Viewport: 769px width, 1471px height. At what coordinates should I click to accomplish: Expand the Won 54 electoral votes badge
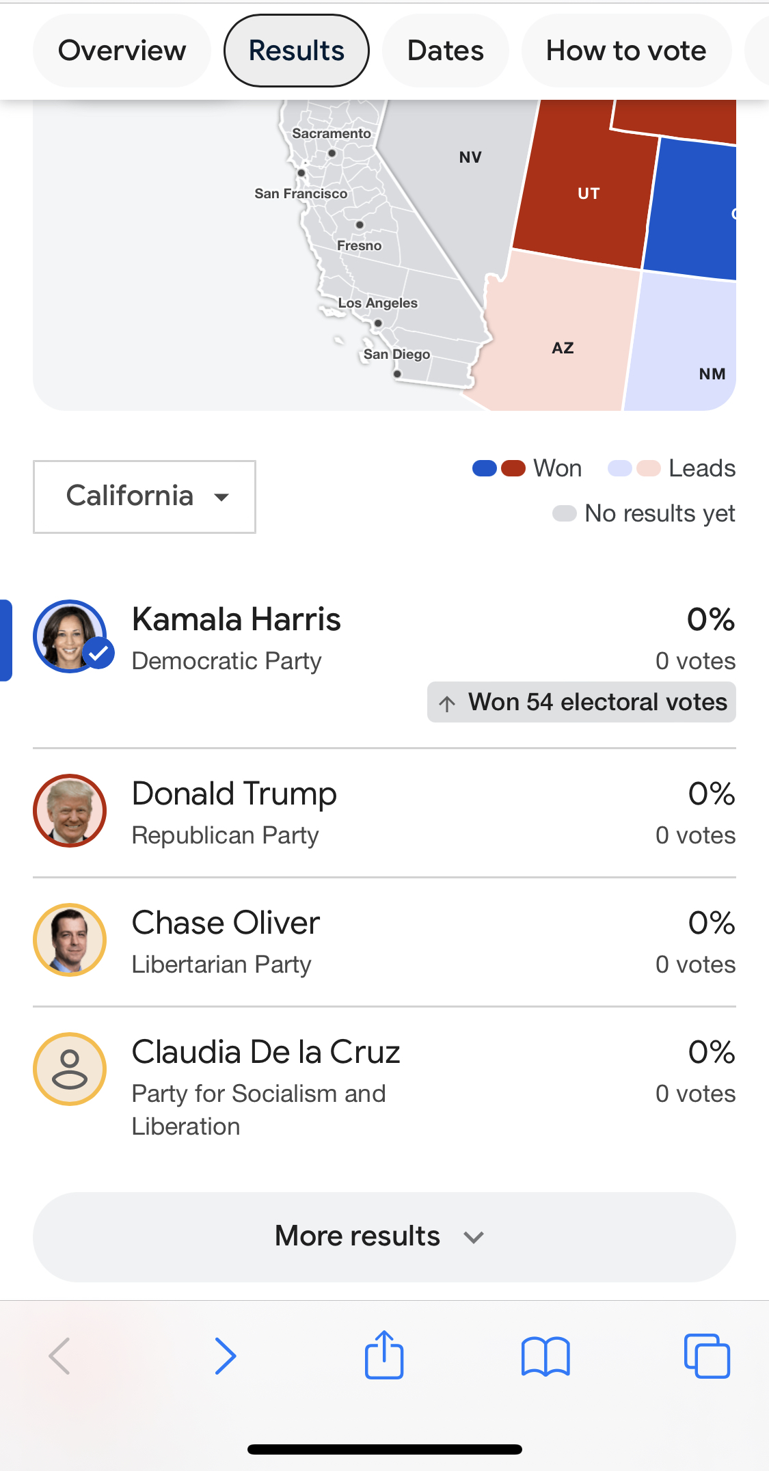[x=582, y=702]
